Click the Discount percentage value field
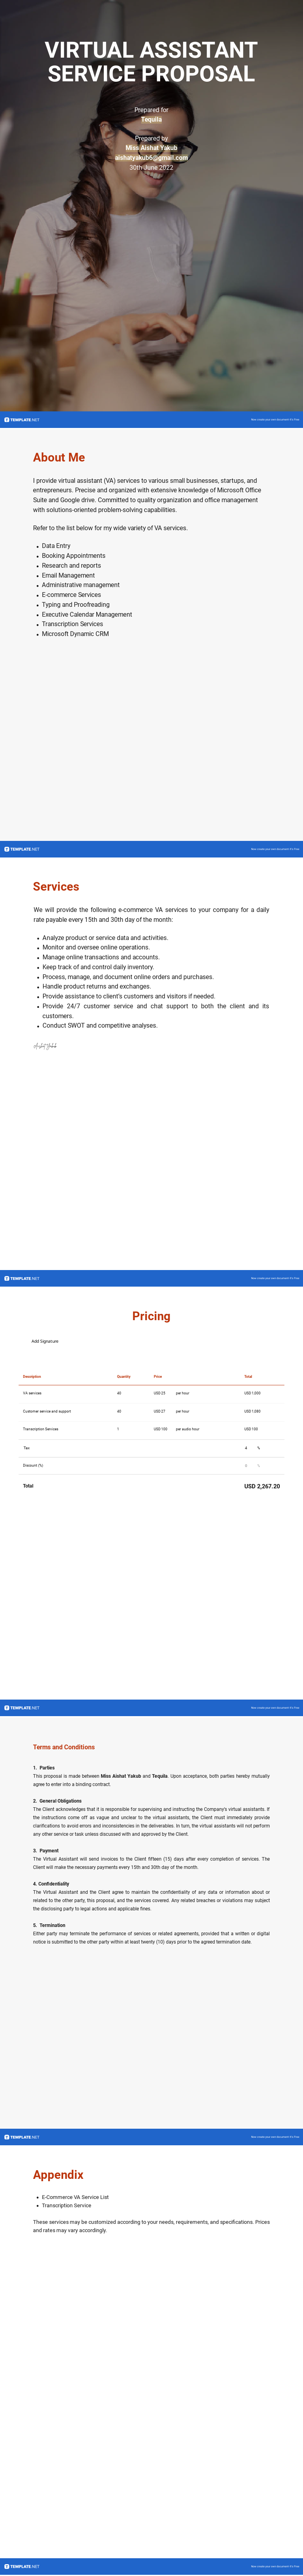This screenshot has height=2576, width=303. pos(246,1465)
